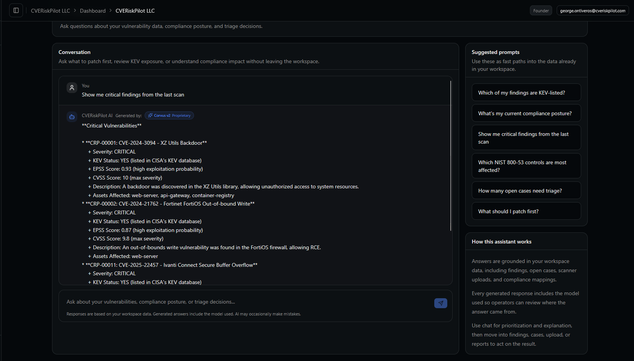Click the Critical Vulnerabilities heading text

point(111,125)
